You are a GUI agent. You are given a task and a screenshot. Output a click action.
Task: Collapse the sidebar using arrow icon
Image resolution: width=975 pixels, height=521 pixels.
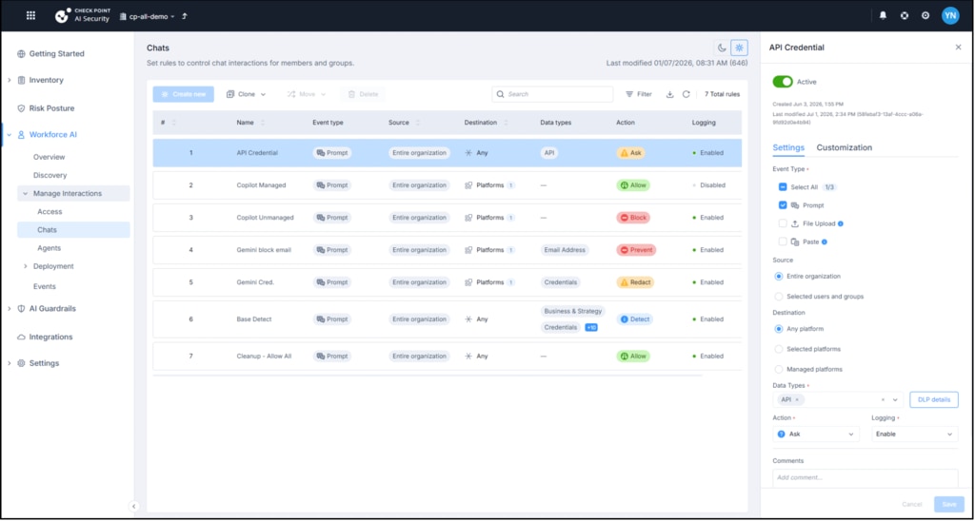point(133,506)
